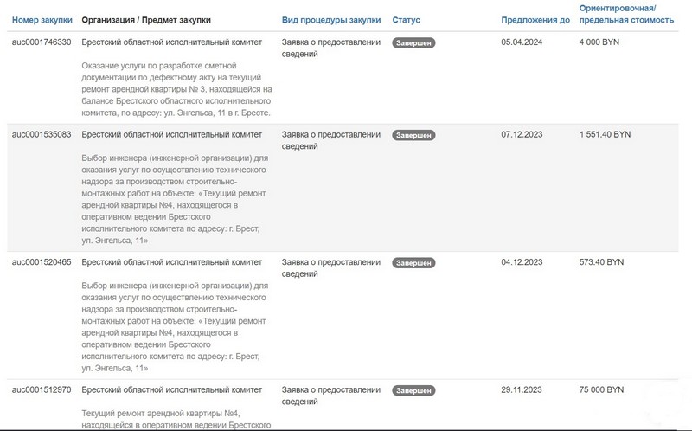Image resolution: width=692 pixels, height=431 pixels.
Task: Click the Завершен badge dated 29.11.2023
Action: pos(413,390)
